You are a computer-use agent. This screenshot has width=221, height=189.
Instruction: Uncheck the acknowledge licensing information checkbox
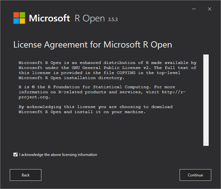point(15,155)
